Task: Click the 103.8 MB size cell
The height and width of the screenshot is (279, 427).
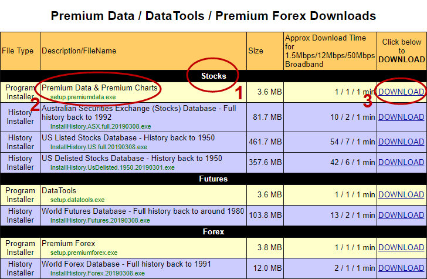Action: [265, 215]
